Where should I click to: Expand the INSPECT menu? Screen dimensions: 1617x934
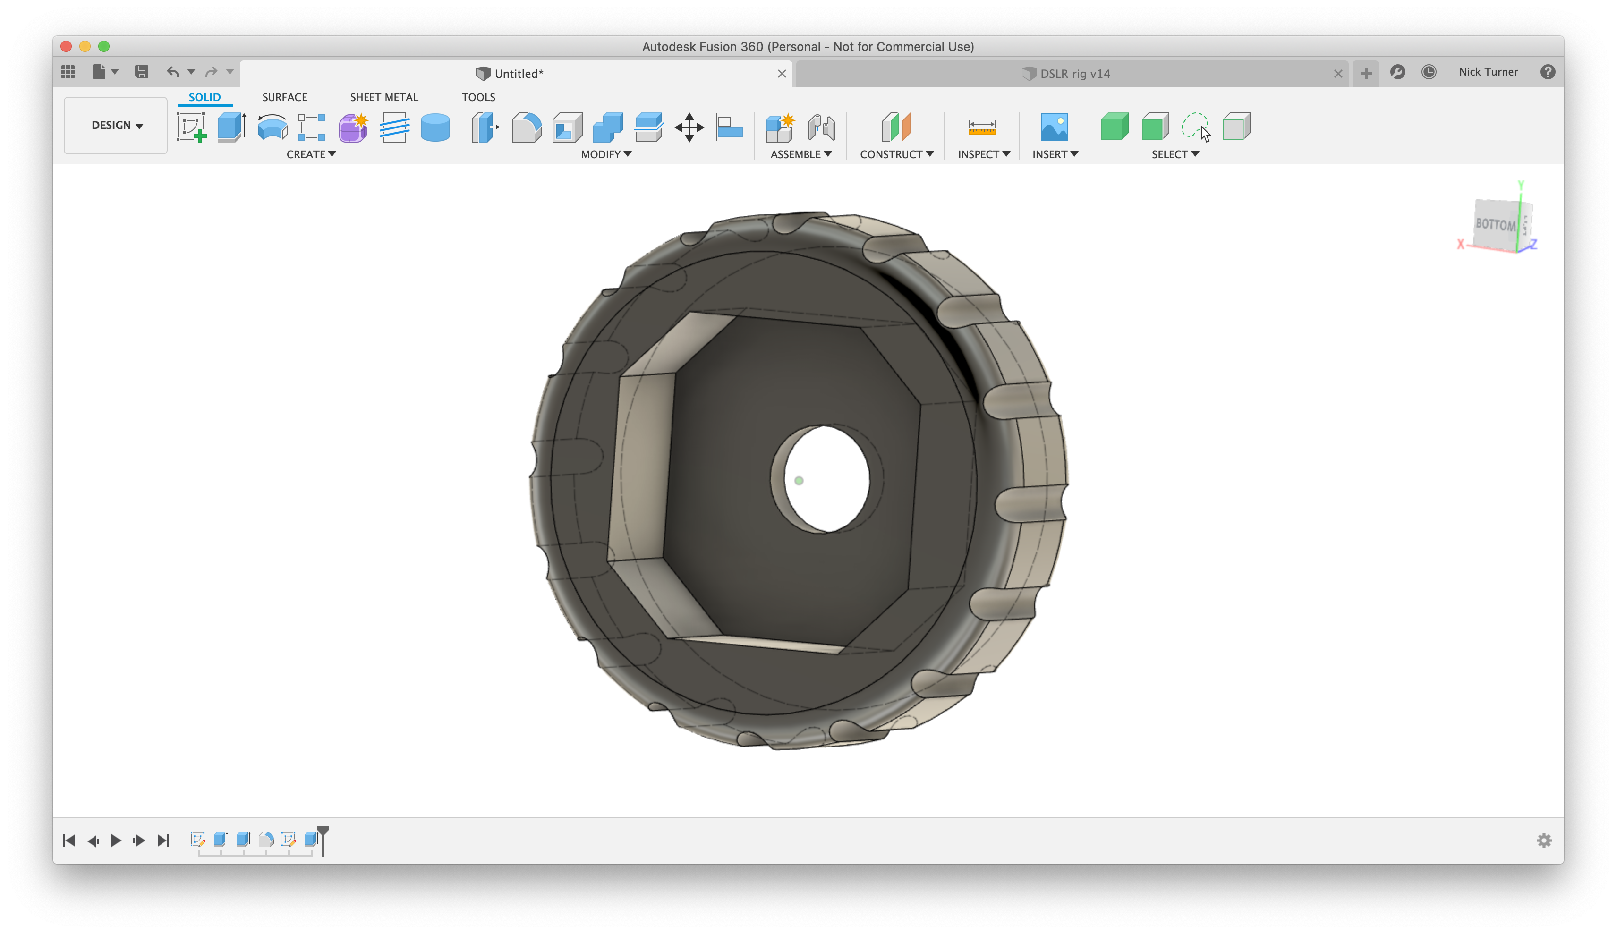coord(984,154)
